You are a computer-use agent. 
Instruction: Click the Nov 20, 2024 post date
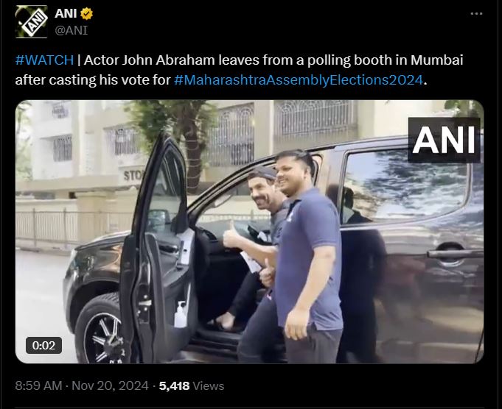pos(110,385)
